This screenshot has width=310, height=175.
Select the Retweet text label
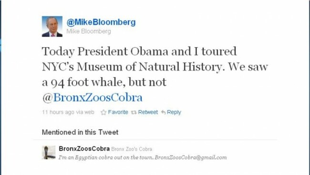coord(148,113)
